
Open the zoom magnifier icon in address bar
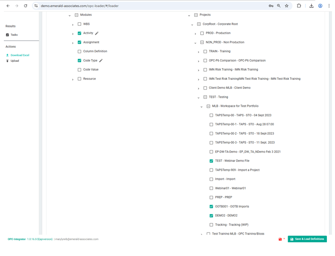click(279, 6)
